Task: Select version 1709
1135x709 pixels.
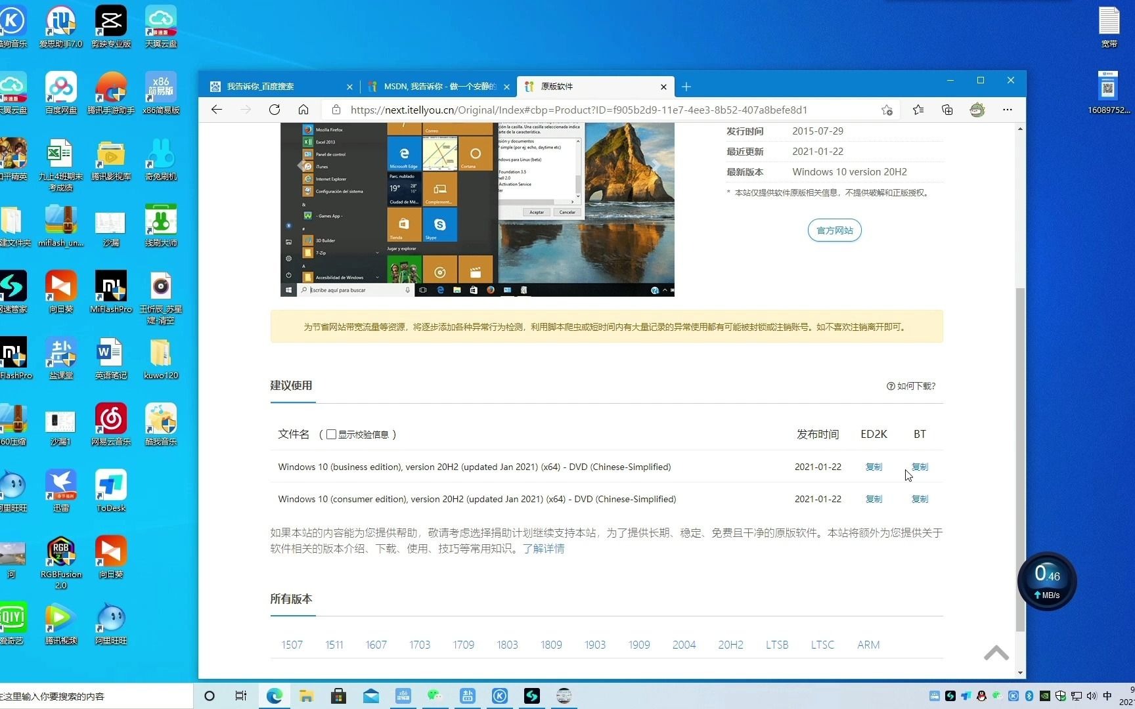Action: (463, 645)
